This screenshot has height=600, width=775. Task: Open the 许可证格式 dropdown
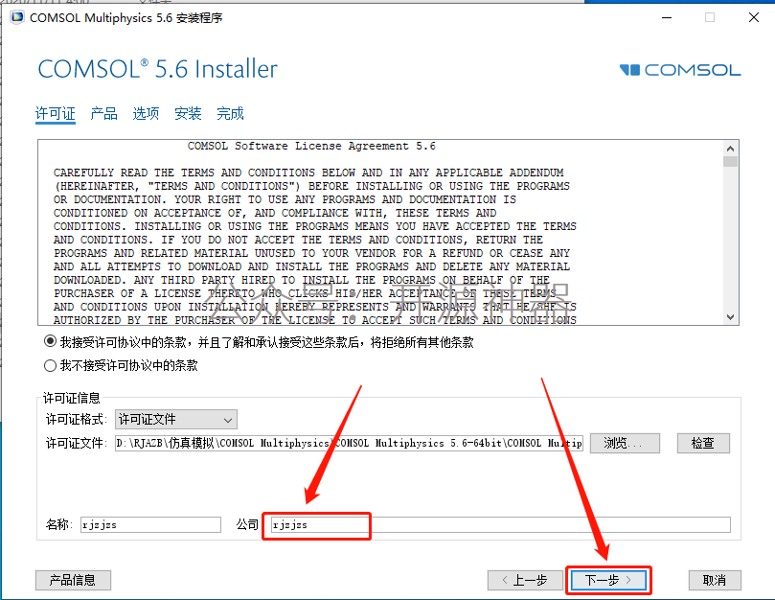(176, 420)
